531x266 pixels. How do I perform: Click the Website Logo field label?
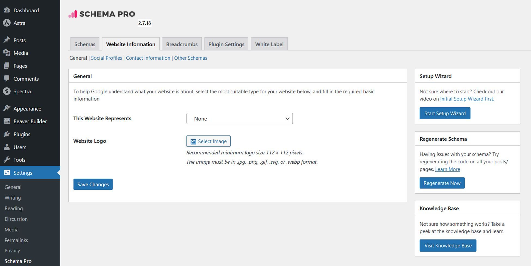point(90,141)
